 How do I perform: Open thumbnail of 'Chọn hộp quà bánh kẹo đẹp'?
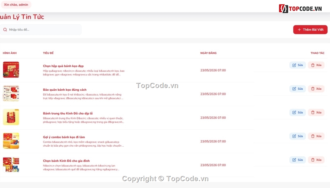11,70
